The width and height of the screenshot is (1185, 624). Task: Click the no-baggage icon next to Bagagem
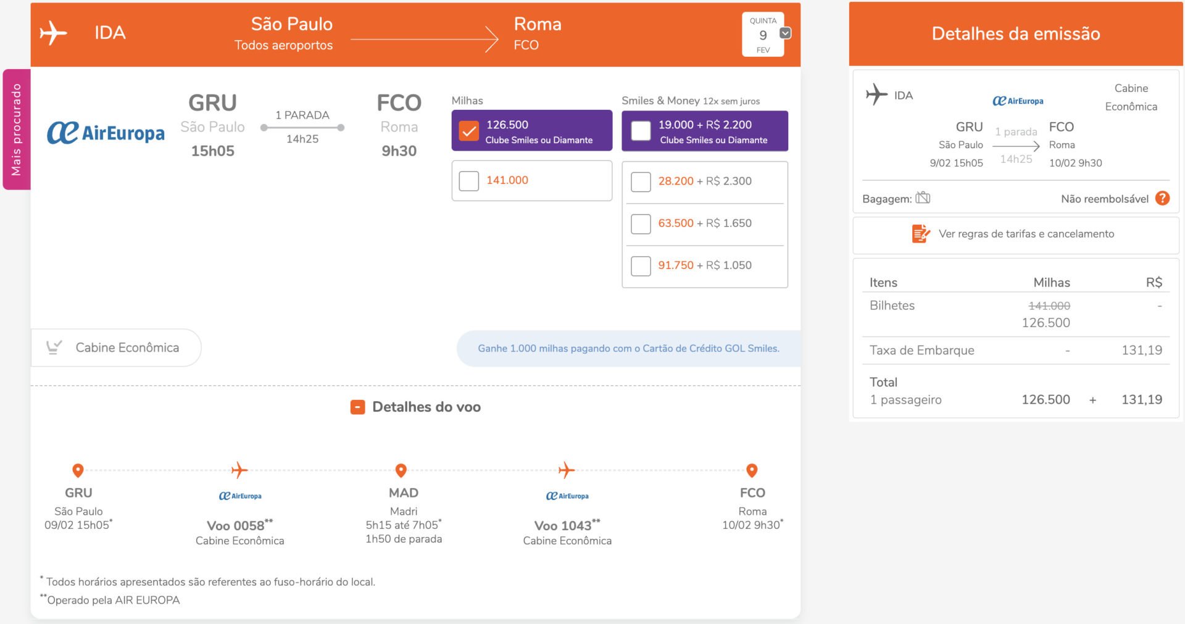[923, 198]
